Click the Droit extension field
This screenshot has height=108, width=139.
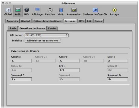coord(118,61)
